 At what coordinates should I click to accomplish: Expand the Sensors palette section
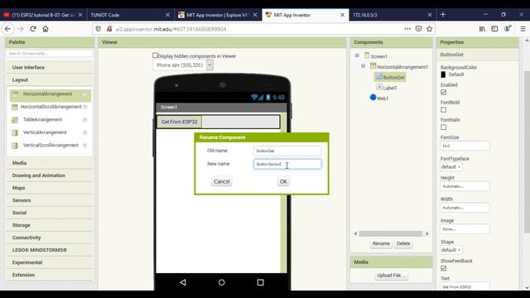[50, 200]
